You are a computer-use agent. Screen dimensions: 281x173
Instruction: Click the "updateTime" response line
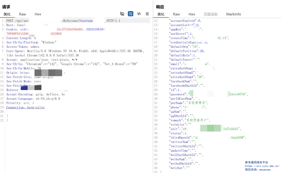[x=183, y=151]
